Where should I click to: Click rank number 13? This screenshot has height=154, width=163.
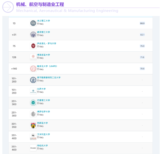(x=14, y=23)
